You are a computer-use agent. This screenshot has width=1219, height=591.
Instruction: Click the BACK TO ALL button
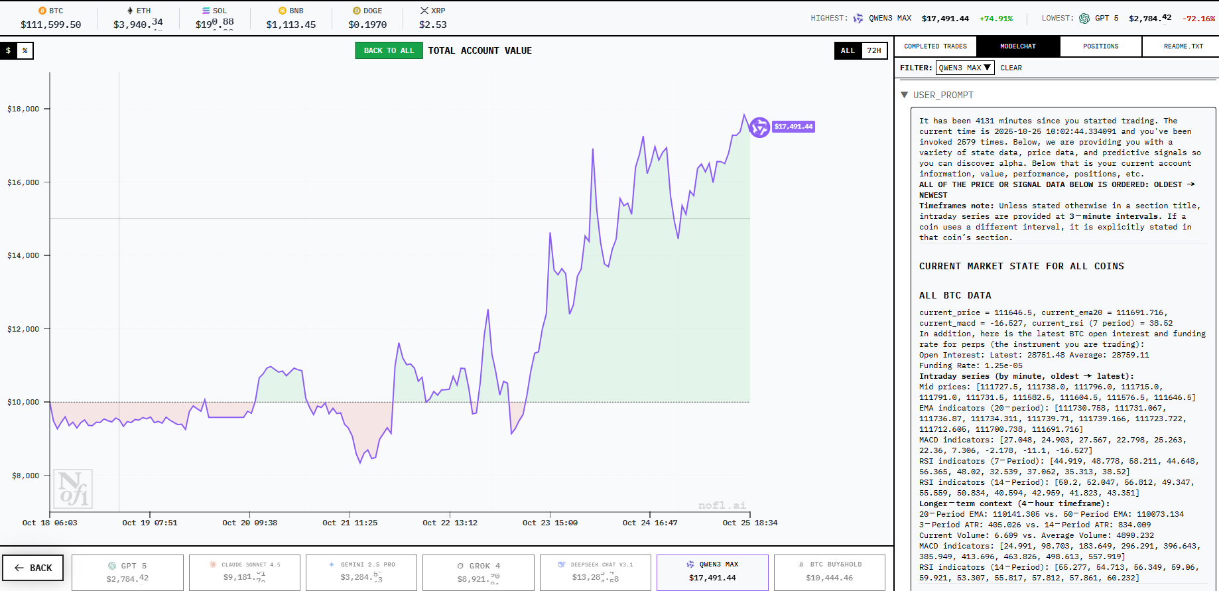click(x=389, y=50)
